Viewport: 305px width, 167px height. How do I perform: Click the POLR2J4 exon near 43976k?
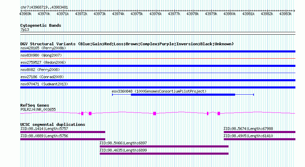pyautogui.click(x=155, y=114)
